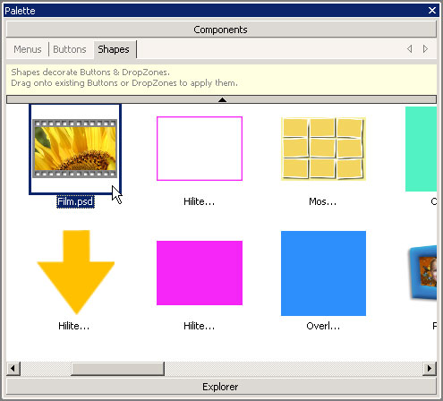Switch to the Menus tab

28,49
